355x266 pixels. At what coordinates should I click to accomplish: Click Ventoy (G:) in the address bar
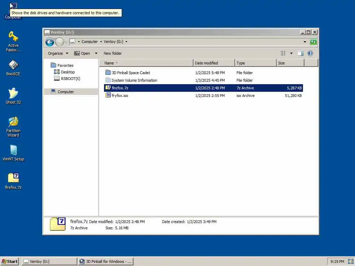click(113, 42)
